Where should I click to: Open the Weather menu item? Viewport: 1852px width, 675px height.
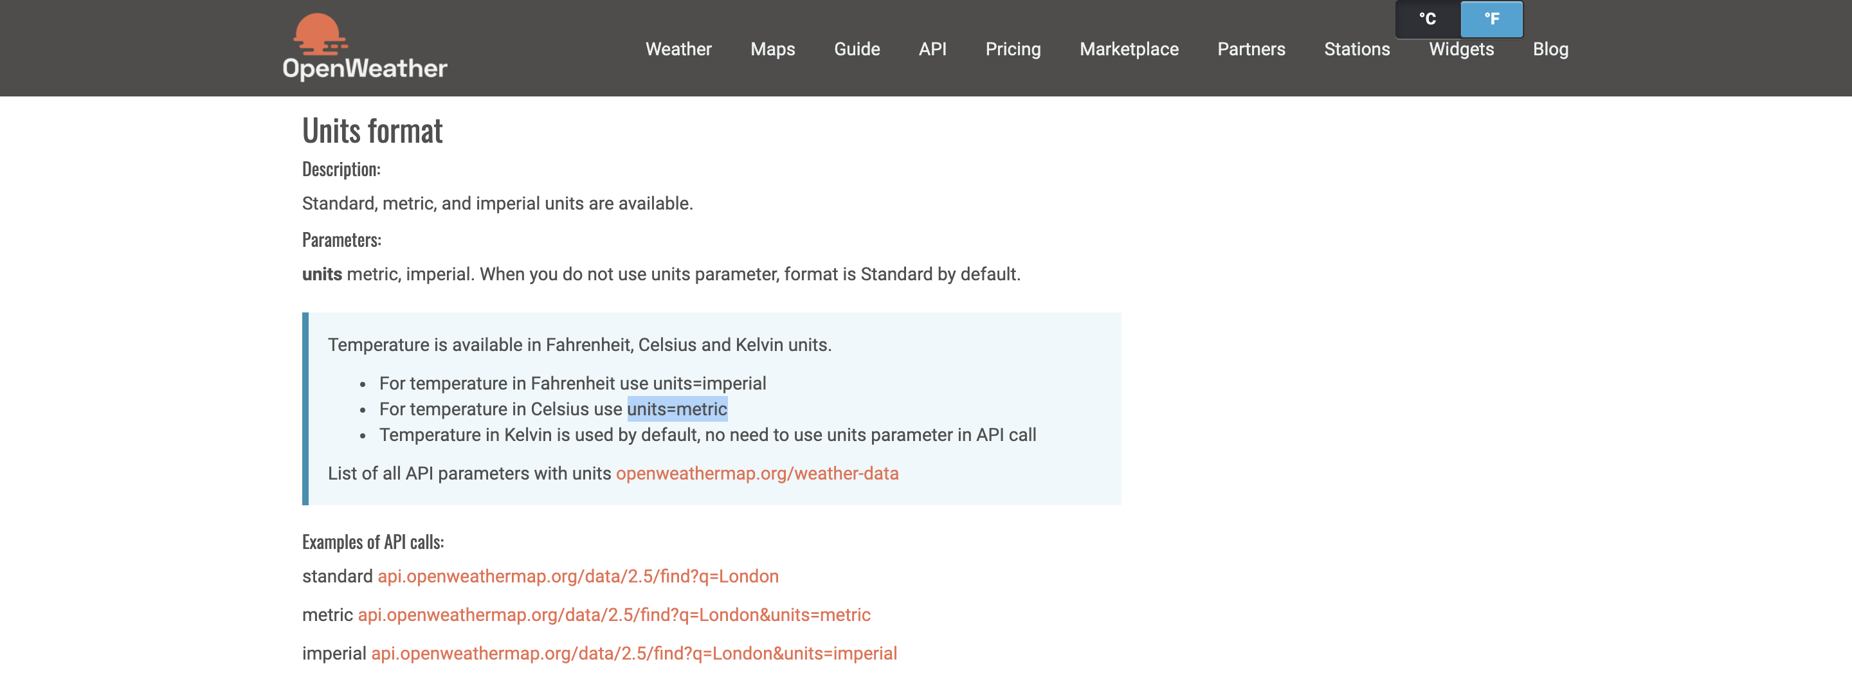pyautogui.click(x=678, y=49)
